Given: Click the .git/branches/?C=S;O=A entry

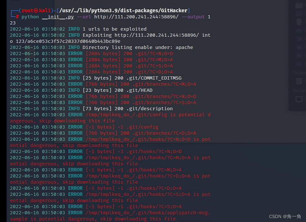Looking at the screenshot, I should click(x=164, y=102).
